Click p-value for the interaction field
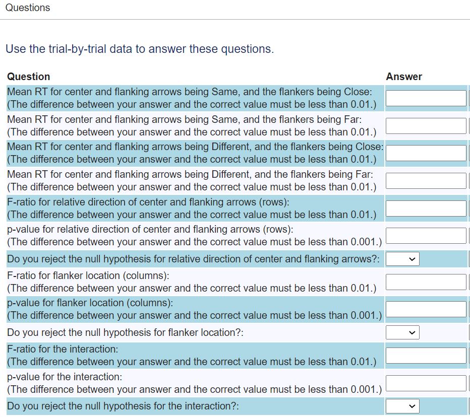Viewport: 470px width, 417px height. (x=426, y=383)
